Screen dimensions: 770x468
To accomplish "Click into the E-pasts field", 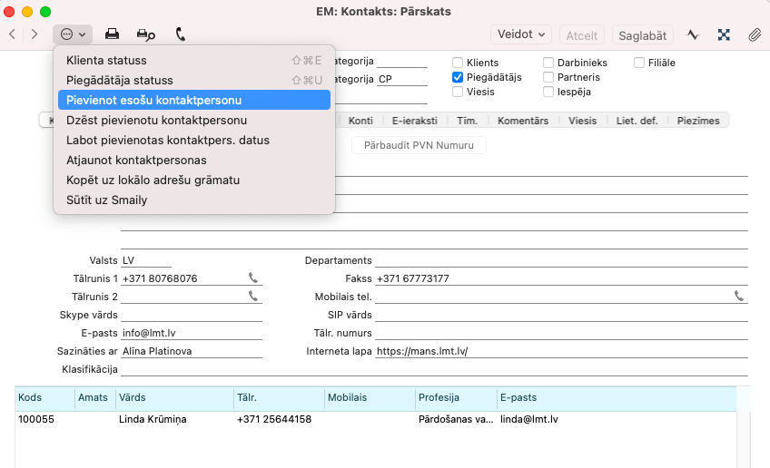I will point(191,333).
